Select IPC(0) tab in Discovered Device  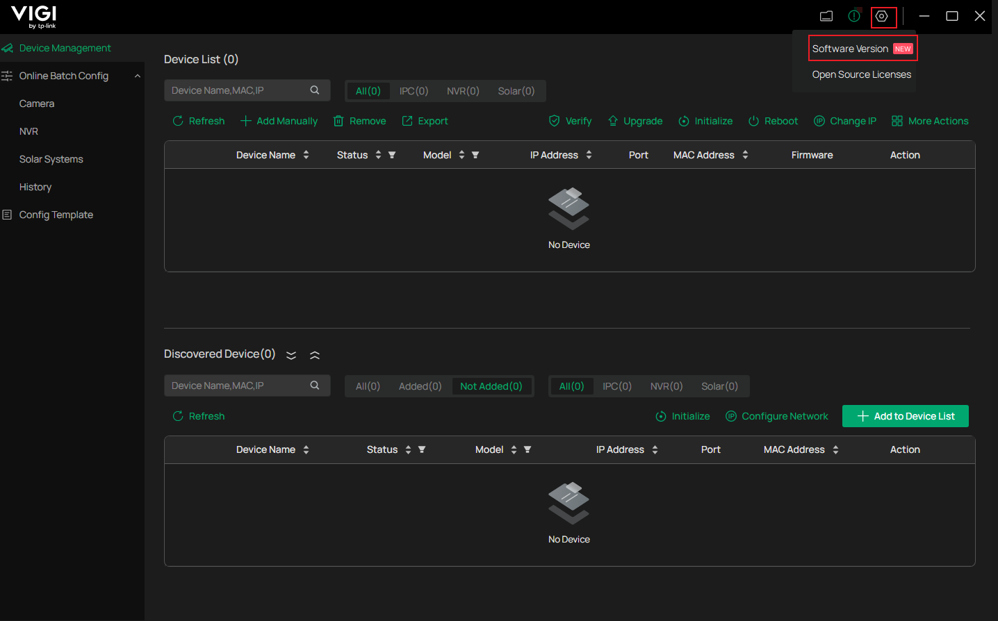pyautogui.click(x=617, y=386)
